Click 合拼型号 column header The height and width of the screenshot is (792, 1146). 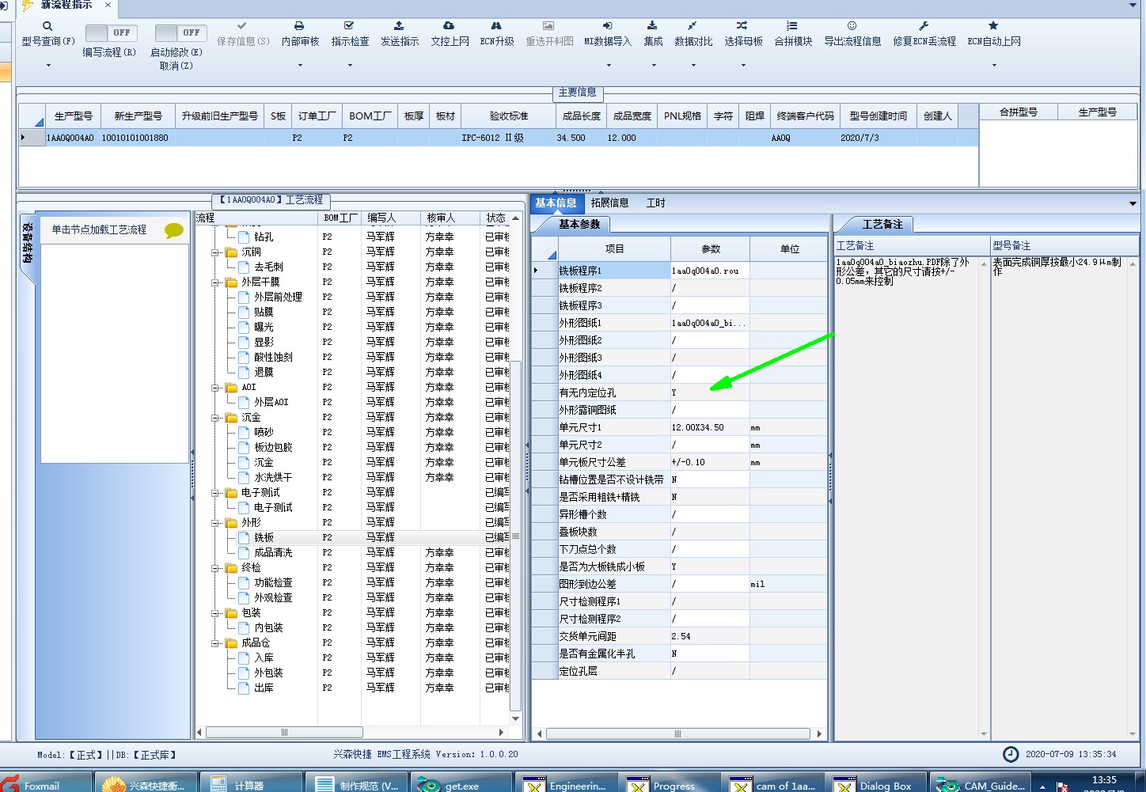click(1018, 112)
